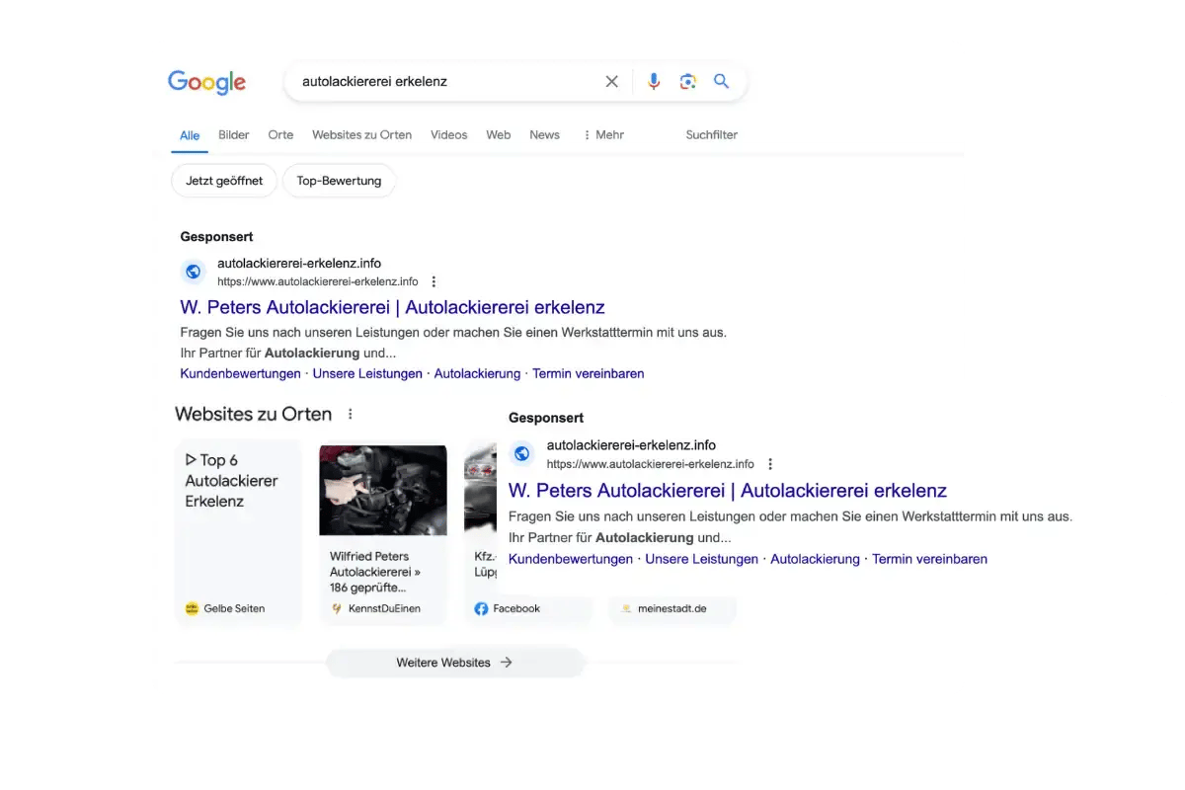Open the Suchfilter options
Viewport: 1185px width, 790px height.
tap(712, 135)
